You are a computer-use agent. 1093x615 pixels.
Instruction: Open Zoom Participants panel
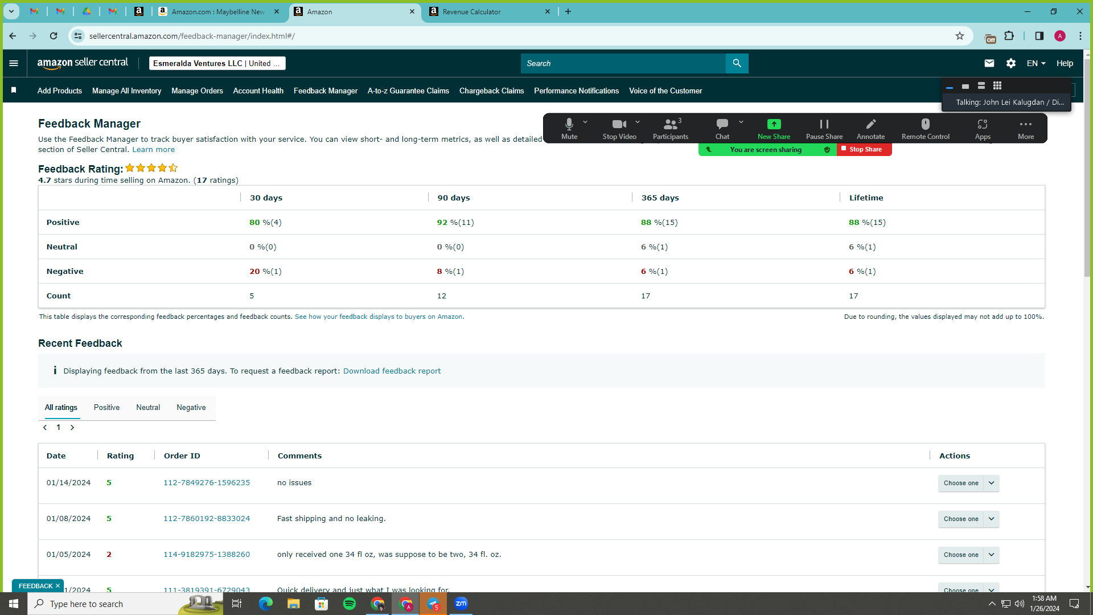tap(671, 129)
